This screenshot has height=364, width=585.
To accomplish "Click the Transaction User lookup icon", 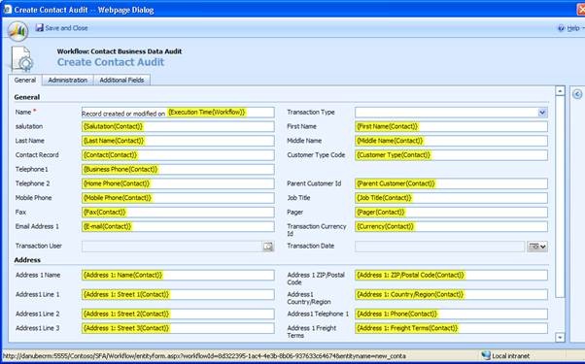I will (x=268, y=247).
